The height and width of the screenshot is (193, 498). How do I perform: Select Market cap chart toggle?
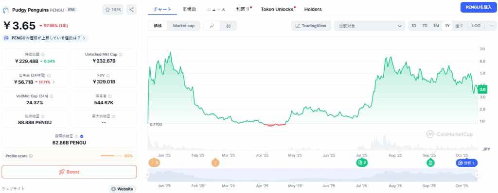pos(183,26)
